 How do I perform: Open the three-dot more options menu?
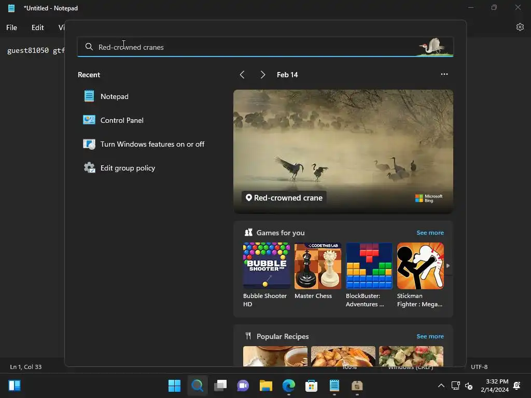click(x=444, y=74)
